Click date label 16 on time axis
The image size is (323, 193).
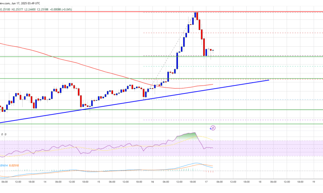[x=153, y=182]
